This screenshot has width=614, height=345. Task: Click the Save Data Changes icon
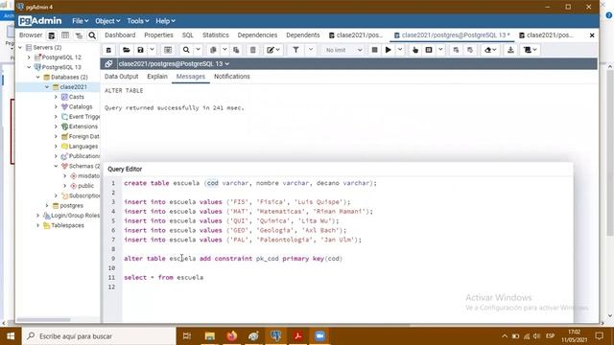click(168, 50)
